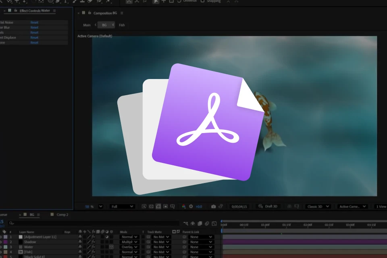Click the Adjustment Layer 11 label color

(5, 237)
